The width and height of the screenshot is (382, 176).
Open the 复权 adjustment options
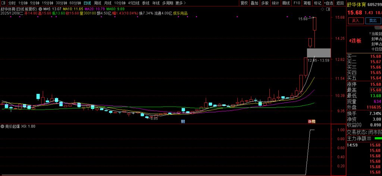click(x=244, y=3)
